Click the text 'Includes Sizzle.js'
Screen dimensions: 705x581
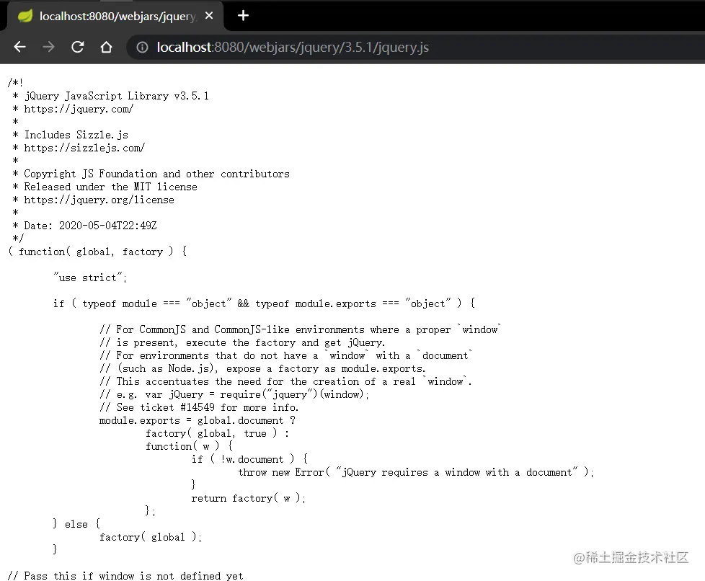tap(76, 135)
